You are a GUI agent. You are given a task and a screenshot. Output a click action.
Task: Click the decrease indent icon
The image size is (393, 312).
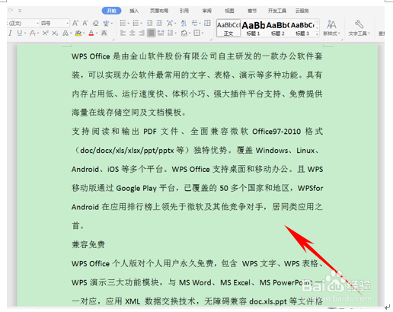(x=149, y=24)
